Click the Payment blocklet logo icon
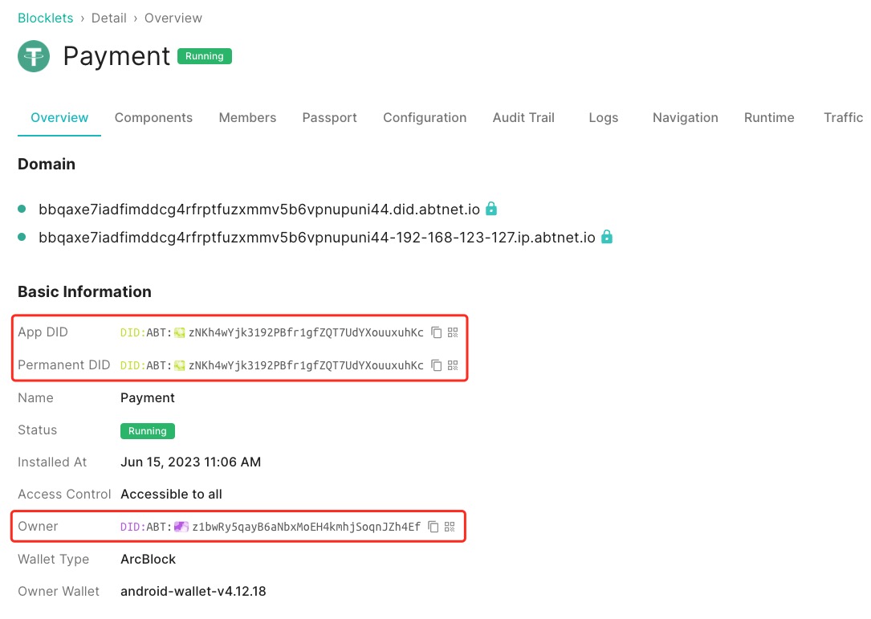This screenshot has height=619, width=871. [34, 56]
